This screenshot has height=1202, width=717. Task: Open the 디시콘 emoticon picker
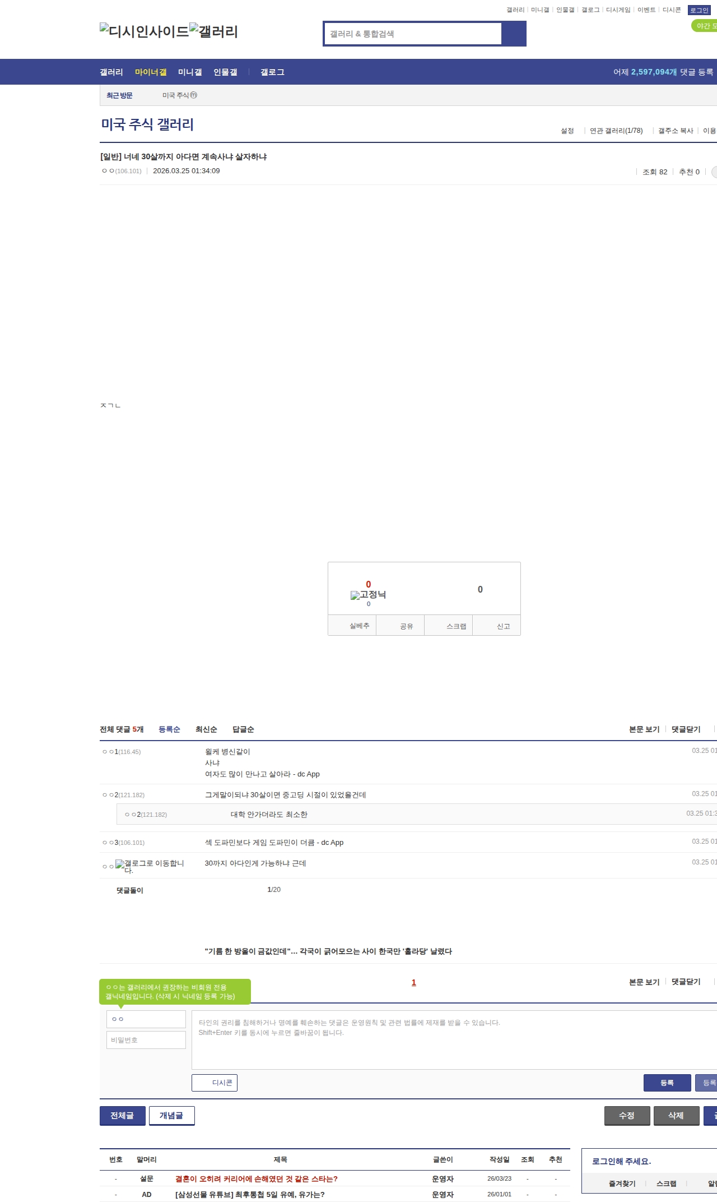point(215,1083)
